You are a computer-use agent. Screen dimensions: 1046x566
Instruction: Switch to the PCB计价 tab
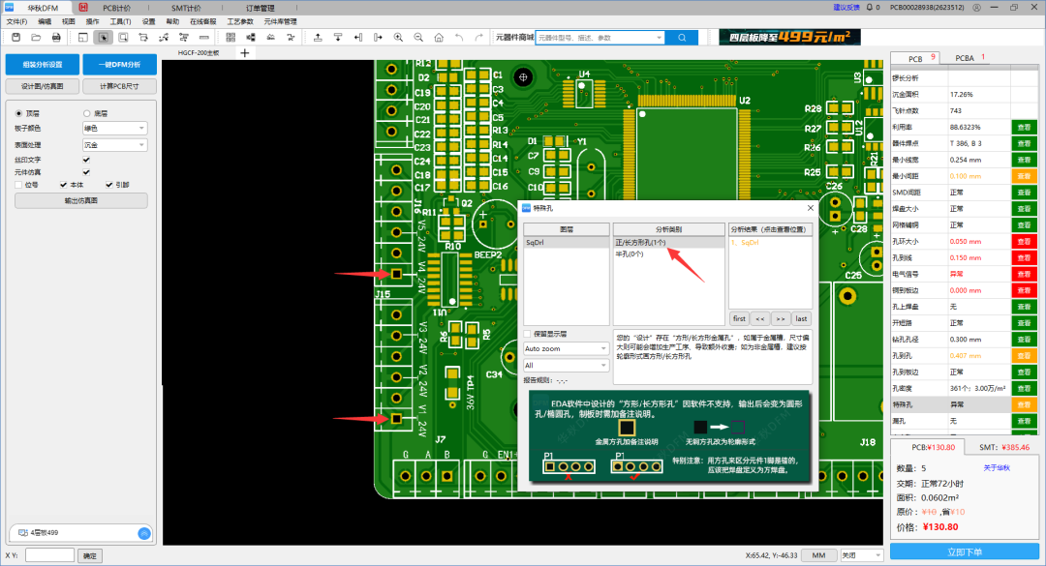117,8
